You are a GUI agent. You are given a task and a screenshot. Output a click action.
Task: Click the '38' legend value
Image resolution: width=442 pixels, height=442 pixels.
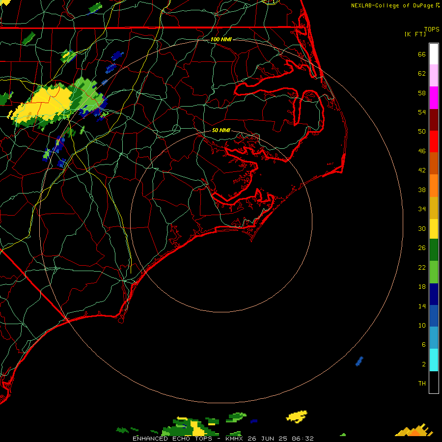pyautogui.click(x=422, y=190)
